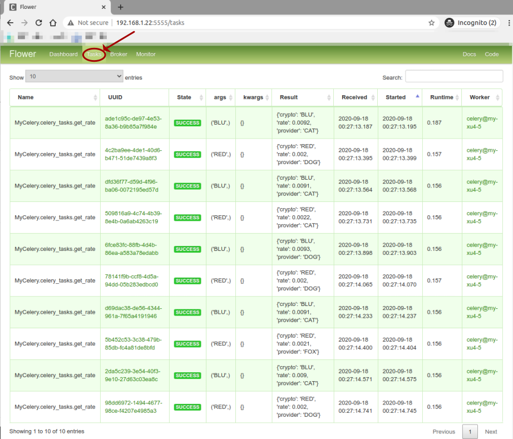Reload the page with refresh icon

(x=38, y=23)
